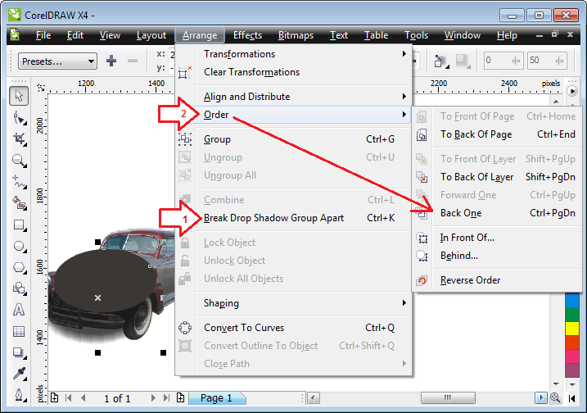The image size is (587, 413).
Task: Choose the Table tool
Action: [19, 331]
